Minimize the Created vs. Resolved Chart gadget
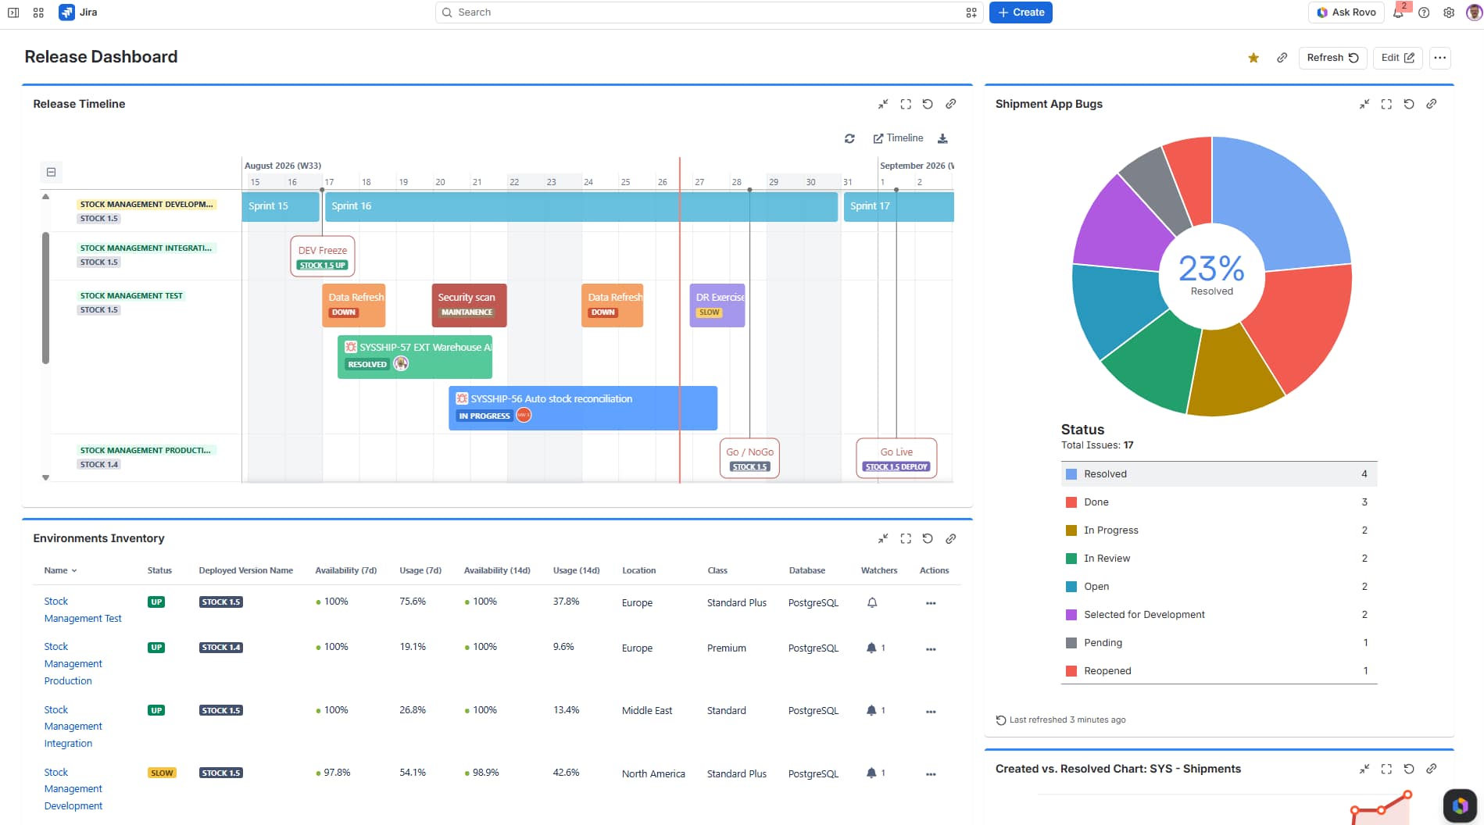Screen dimensions: 1484x825 1364,769
